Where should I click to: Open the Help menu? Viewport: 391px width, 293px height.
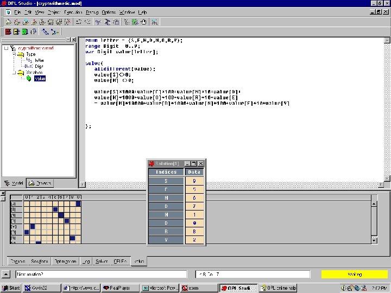142,12
